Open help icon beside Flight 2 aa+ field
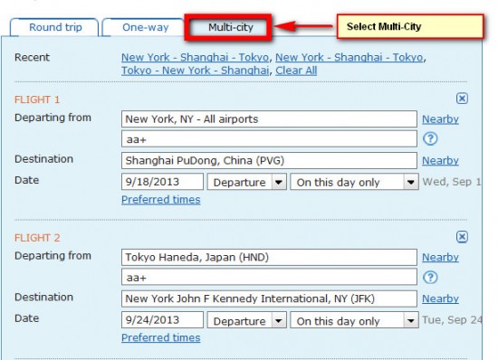Screen dimensions: 498x360 [x=430, y=277]
